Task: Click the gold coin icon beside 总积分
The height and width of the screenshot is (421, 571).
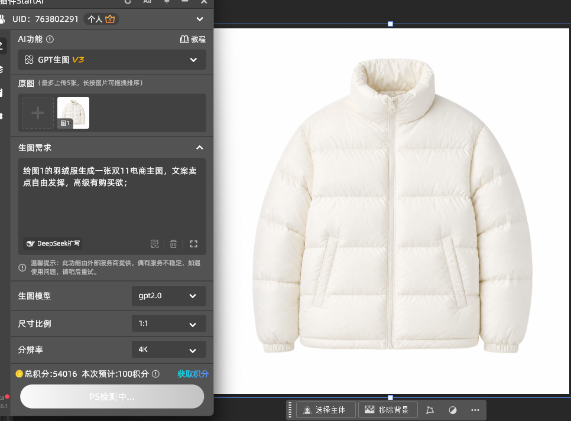Action: [20, 374]
